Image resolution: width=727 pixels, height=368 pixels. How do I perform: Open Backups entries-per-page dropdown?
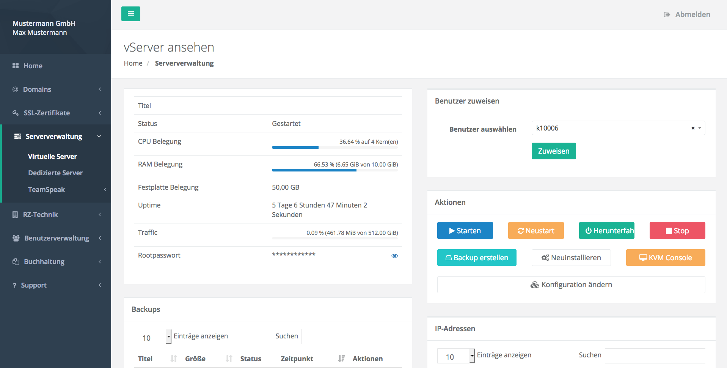tap(152, 337)
